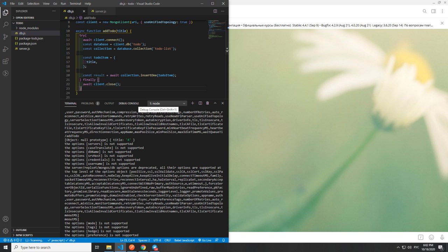
Task: Kill the active terminal with trash icon
Action: [208, 103]
